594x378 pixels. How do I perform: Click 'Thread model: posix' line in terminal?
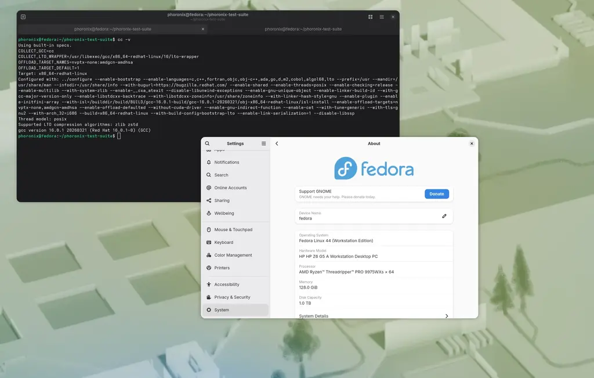point(42,118)
